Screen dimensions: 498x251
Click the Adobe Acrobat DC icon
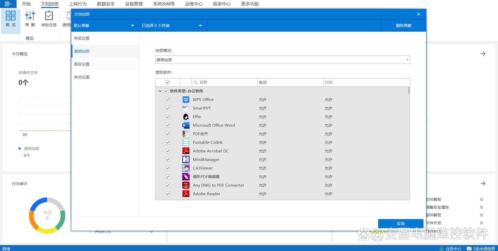click(x=186, y=151)
